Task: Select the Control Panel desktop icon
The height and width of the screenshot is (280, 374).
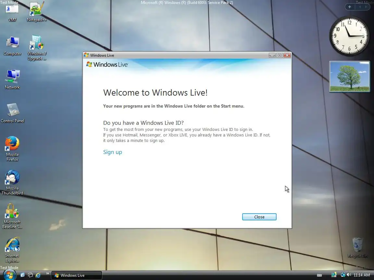Action: 12,113
